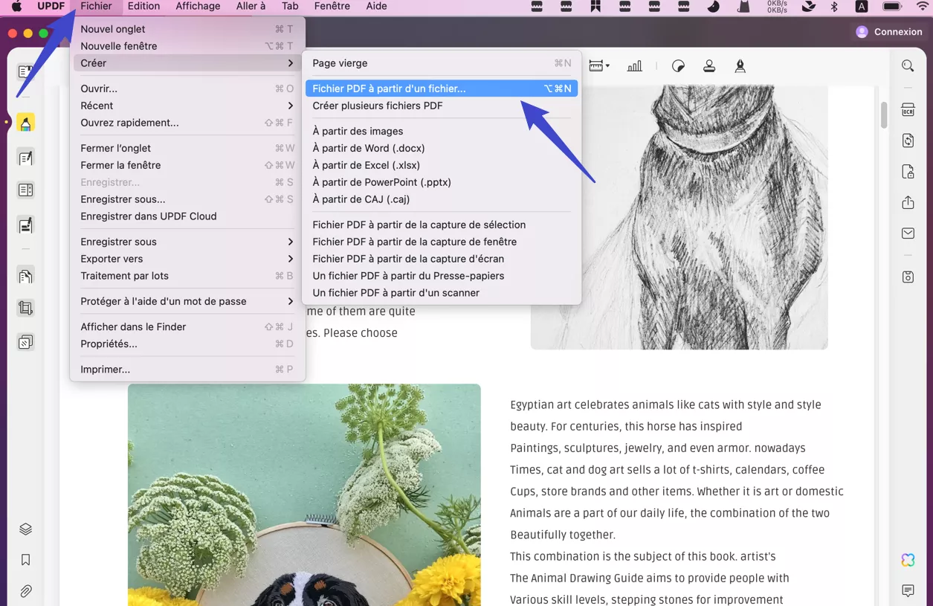The width and height of the screenshot is (933, 606).
Task: Open the Edition menu
Action: click(x=143, y=6)
